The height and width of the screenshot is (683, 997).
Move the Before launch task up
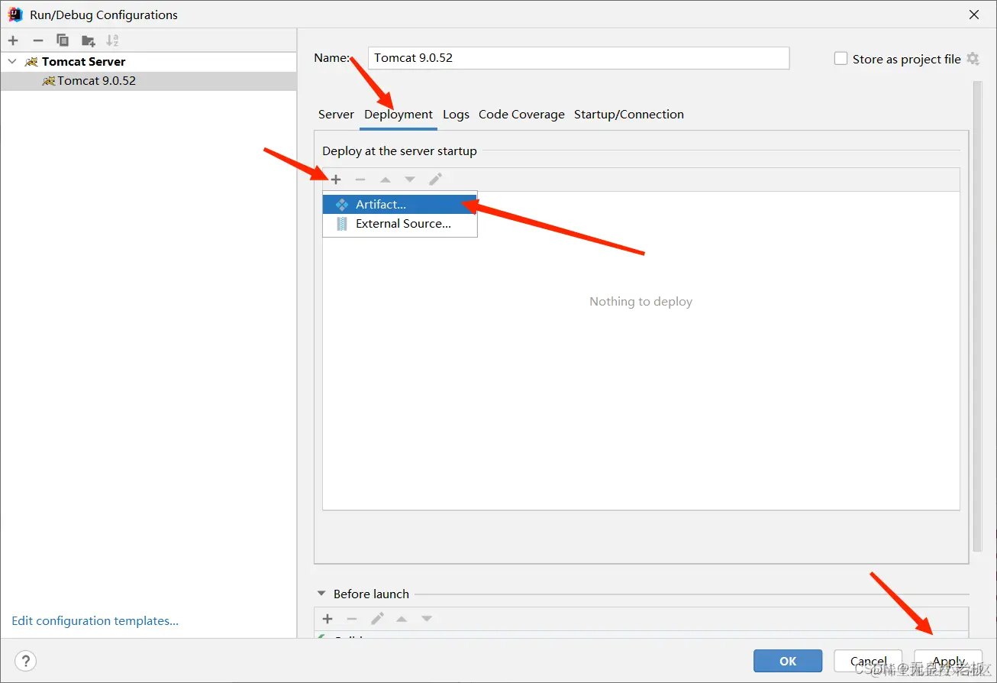402,619
